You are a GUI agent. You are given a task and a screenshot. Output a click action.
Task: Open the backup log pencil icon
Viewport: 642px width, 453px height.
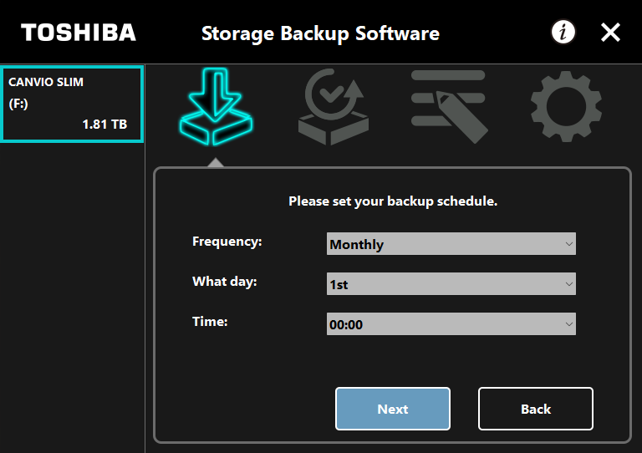point(450,106)
